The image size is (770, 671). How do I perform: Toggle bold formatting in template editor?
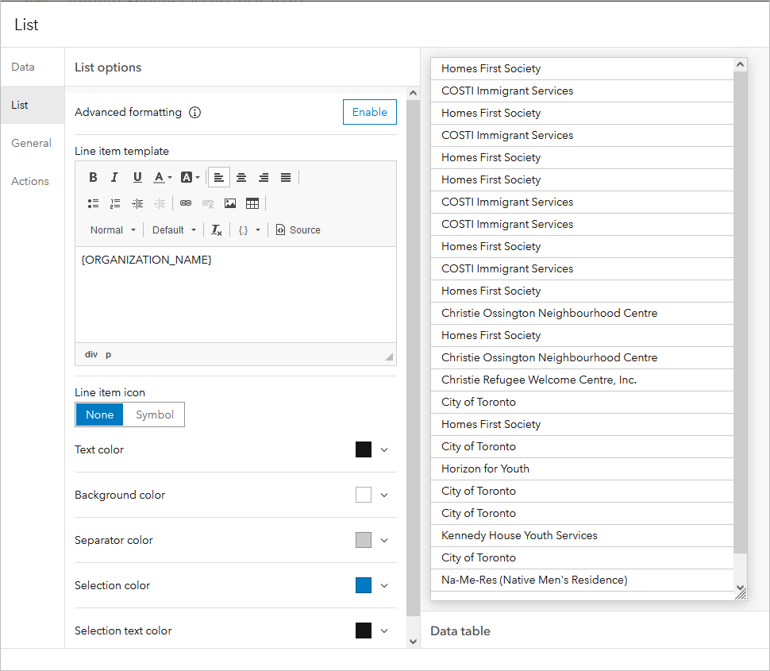coord(93,177)
